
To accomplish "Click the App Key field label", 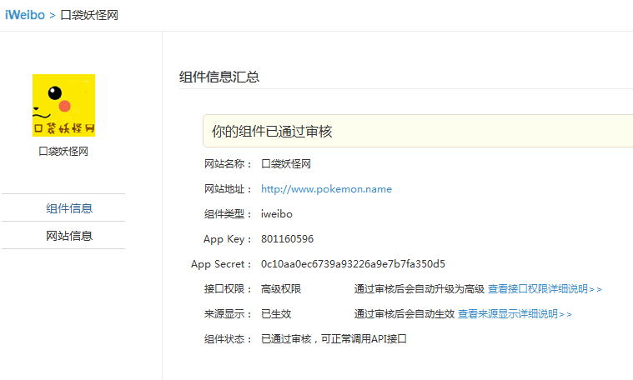I will click(228, 239).
